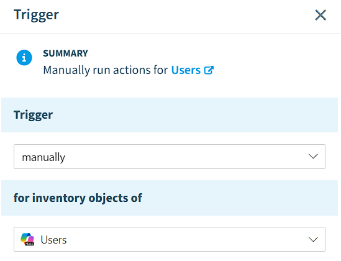Screen dimensions: 341x261
Task: Open the Users link in the summary
Action: pos(186,70)
